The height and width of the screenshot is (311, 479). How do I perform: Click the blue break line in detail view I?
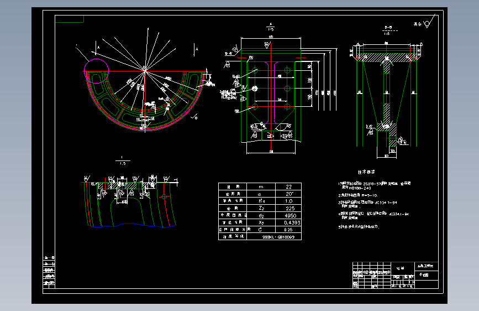coord(132,225)
